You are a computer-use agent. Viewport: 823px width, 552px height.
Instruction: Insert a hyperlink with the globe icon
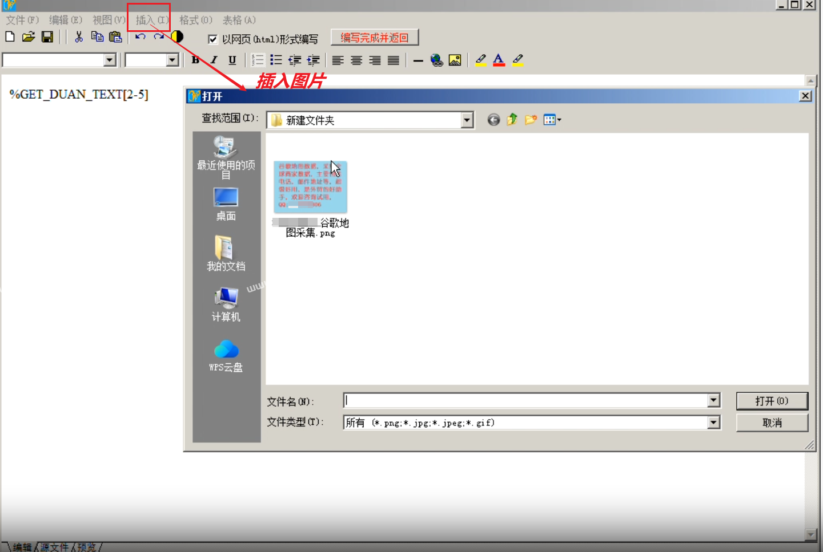[x=436, y=60]
